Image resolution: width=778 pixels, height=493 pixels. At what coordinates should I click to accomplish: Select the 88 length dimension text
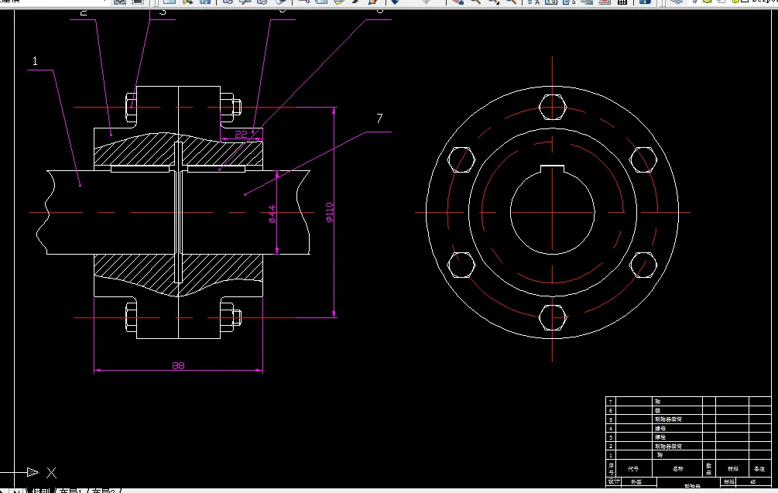[178, 365]
